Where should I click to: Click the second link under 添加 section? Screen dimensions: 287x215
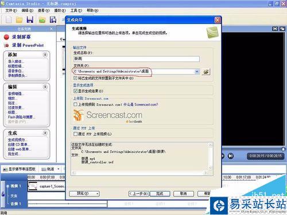coord(16,67)
